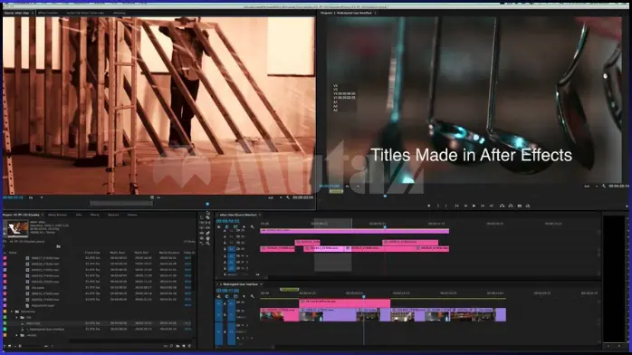Open Source monitor wrench settings
This screenshot has width=632, height=355.
287,197
